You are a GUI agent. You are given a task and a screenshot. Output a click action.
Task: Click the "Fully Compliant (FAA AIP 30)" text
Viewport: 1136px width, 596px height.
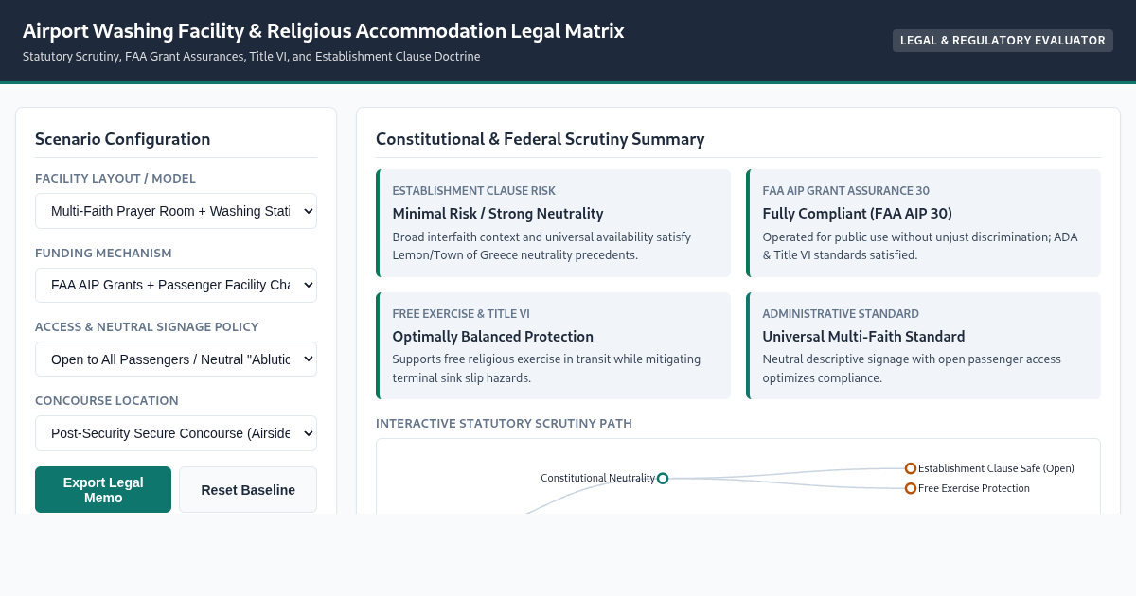[x=858, y=214]
